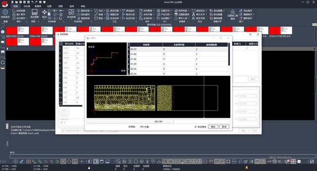The image size is (317, 171).
Task: Click the open folder icon in title bar
Action: click(x=17, y=2)
